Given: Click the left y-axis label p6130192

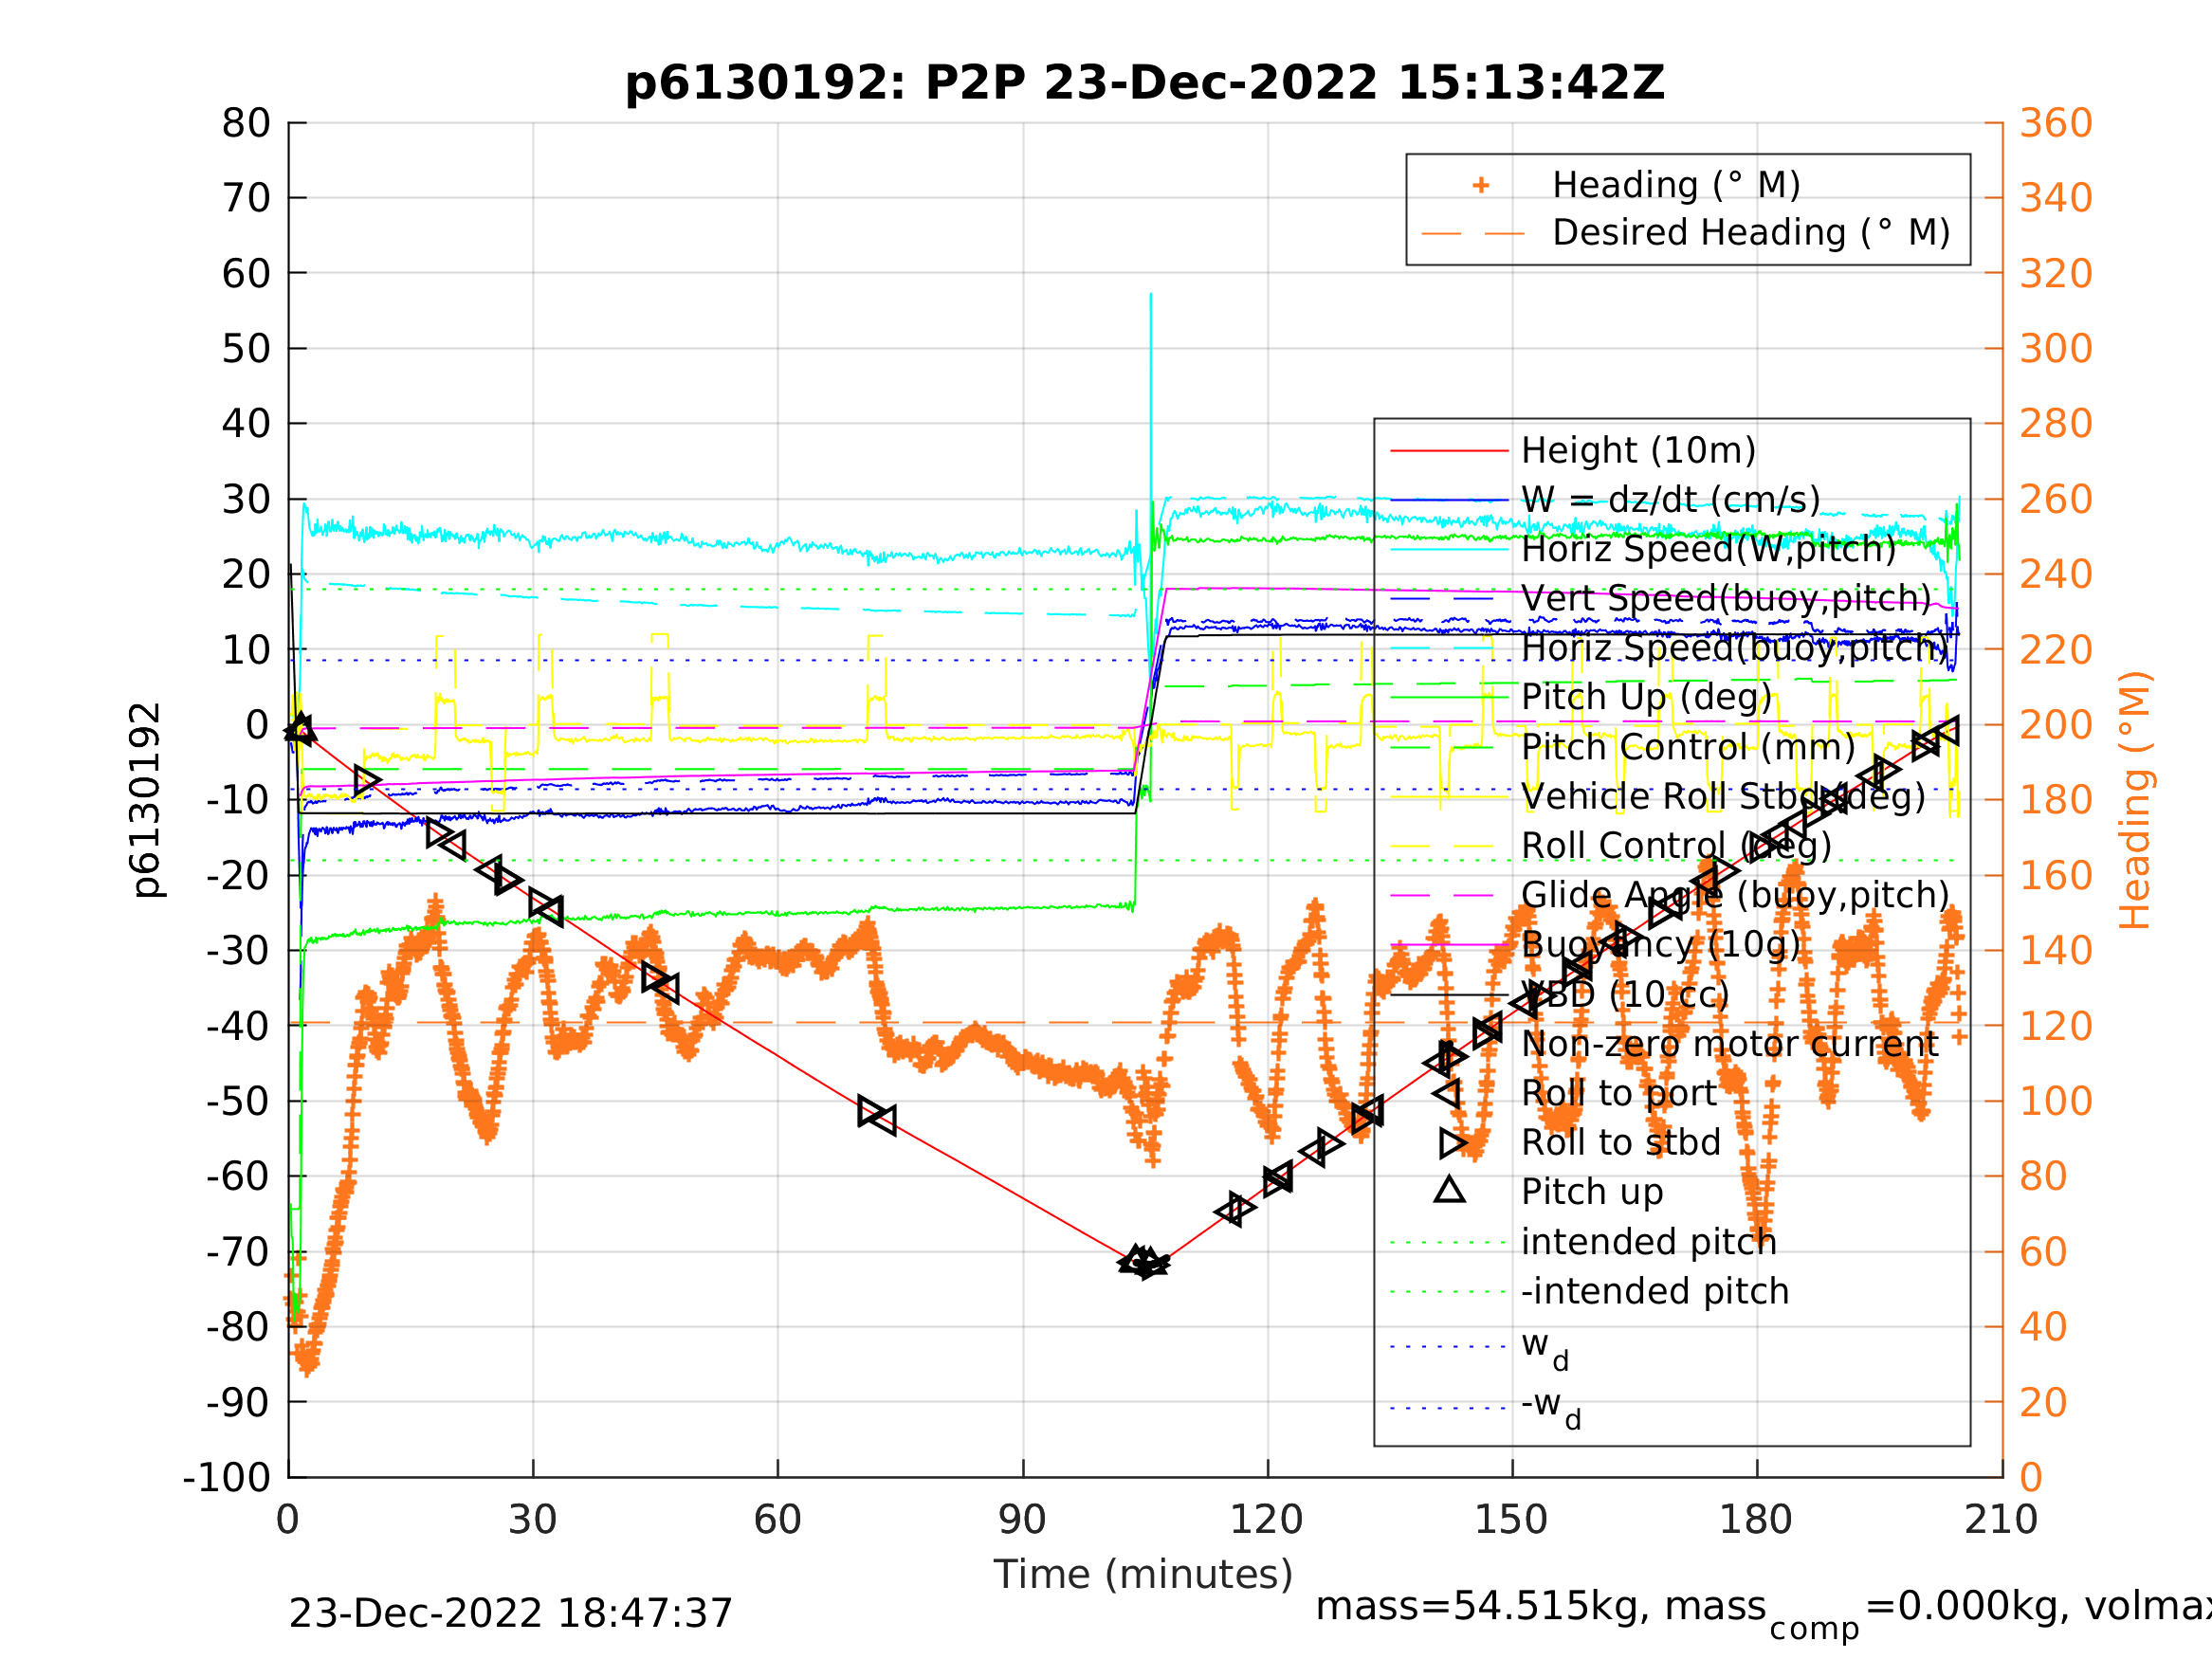Looking at the screenshot, I should click(x=146, y=800).
